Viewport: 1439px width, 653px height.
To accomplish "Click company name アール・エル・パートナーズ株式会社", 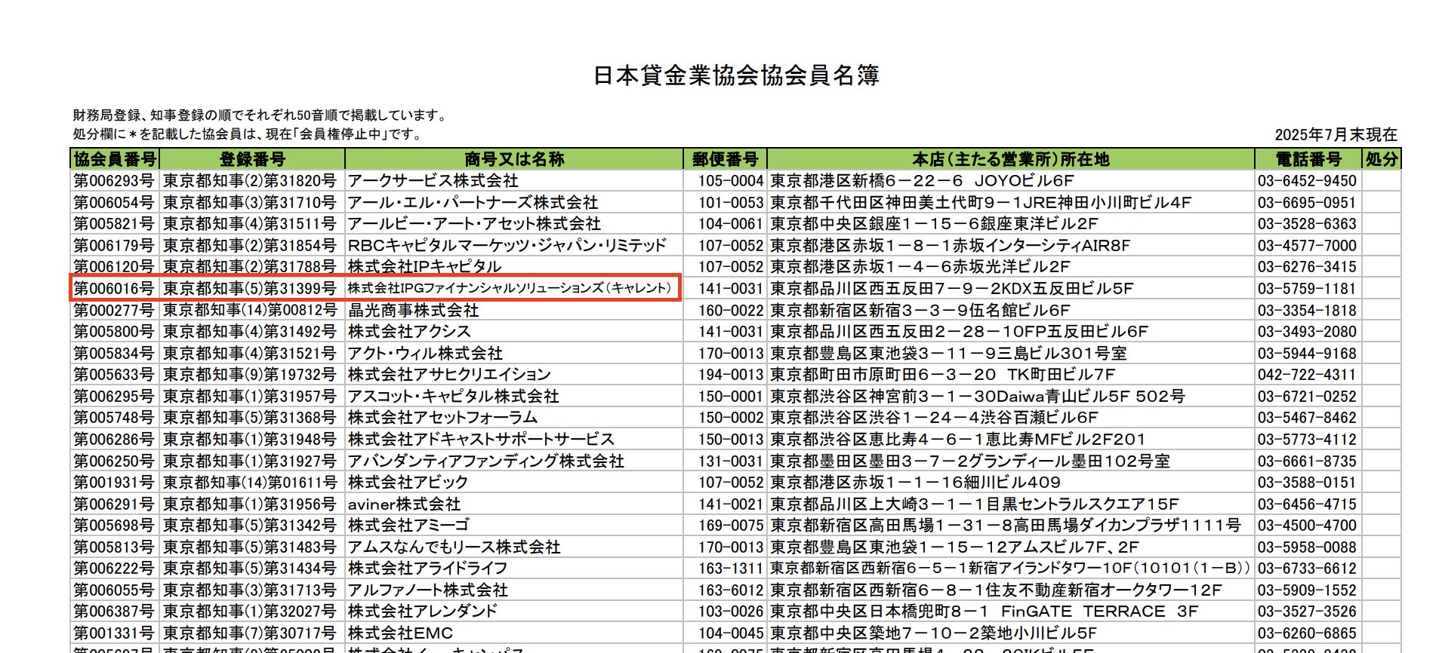I will [x=473, y=203].
